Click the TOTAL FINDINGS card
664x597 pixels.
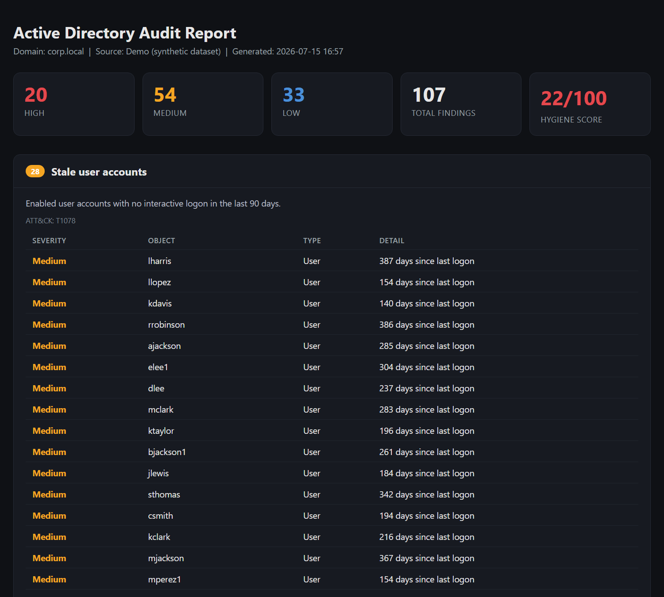pos(461,104)
